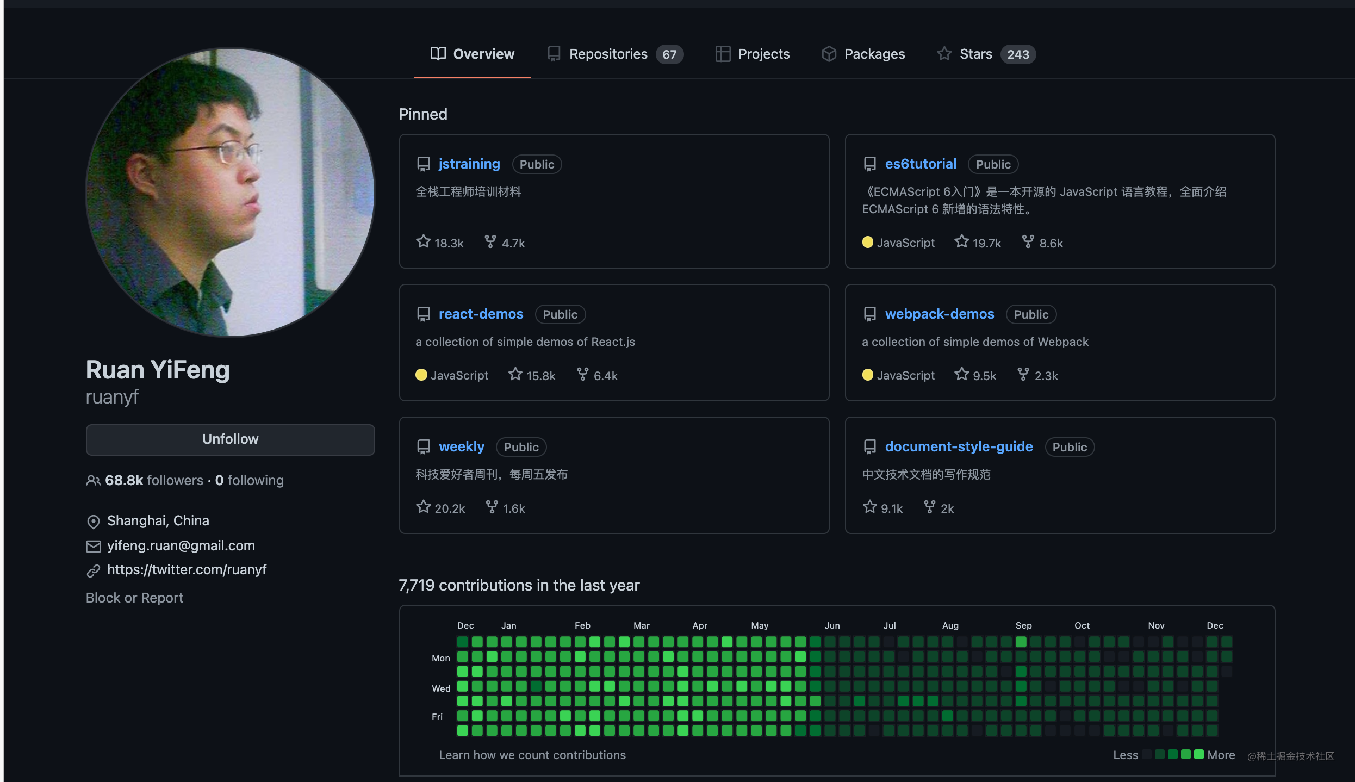The width and height of the screenshot is (1355, 782).
Task: Click the brightest green legend square near More
Action: coord(1198,754)
